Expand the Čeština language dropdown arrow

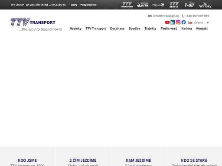pos(208,23)
